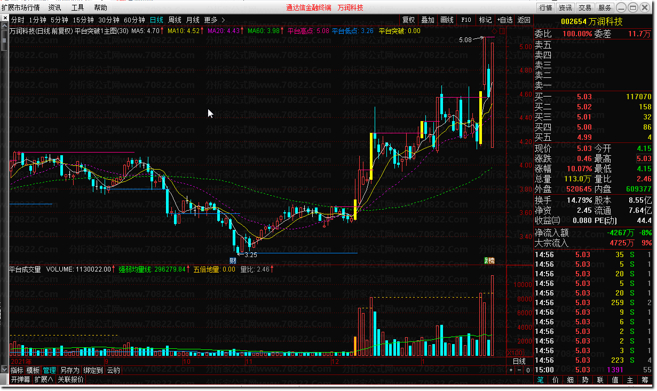Click the - zoom button below 日线

[x=519, y=370]
